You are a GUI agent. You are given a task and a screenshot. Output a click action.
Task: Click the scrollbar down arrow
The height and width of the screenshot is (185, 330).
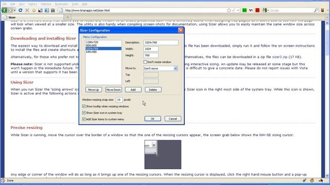[x=327, y=176]
